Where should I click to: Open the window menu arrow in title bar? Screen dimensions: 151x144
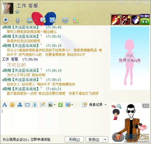(x=121, y=3)
